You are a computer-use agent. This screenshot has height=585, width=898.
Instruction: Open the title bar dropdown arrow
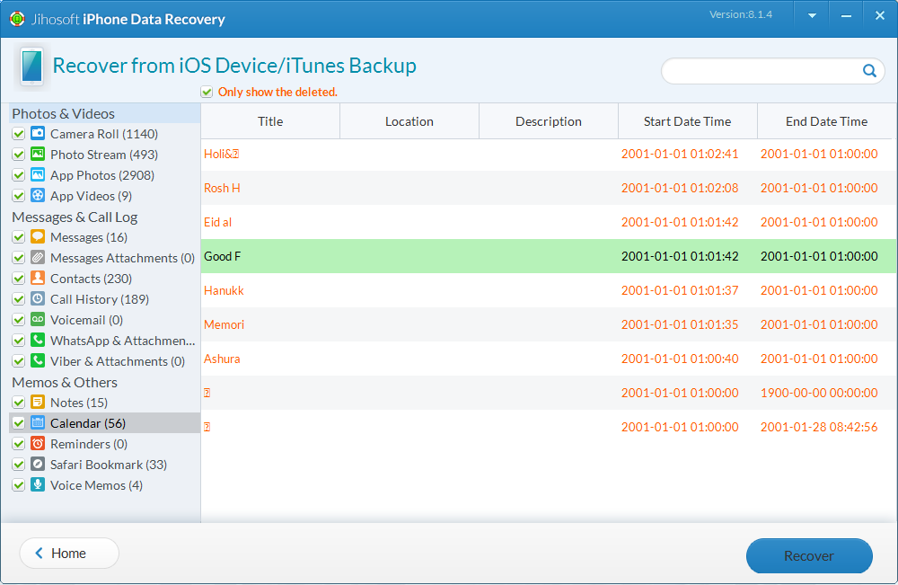tap(811, 15)
